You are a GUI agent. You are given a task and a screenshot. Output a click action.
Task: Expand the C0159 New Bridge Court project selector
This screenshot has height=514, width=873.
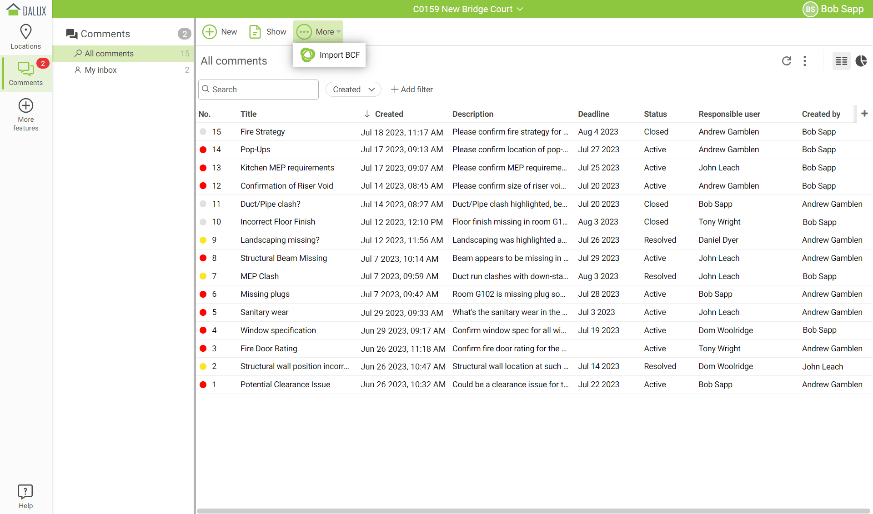click(468, 9)
